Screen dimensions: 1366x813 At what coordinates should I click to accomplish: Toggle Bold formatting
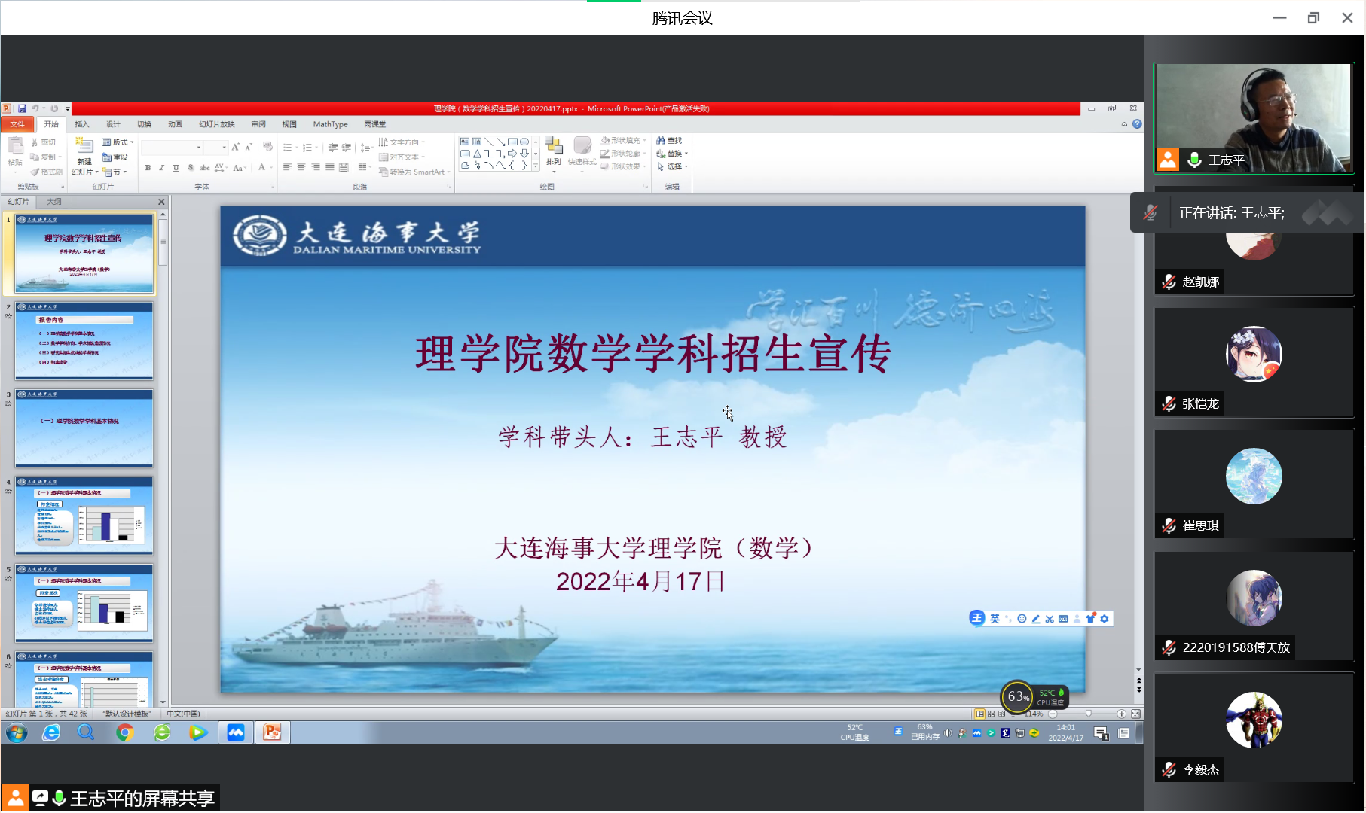[x=148, y=168]
